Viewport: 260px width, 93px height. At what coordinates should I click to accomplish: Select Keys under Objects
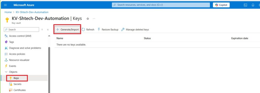pos(16,78)
